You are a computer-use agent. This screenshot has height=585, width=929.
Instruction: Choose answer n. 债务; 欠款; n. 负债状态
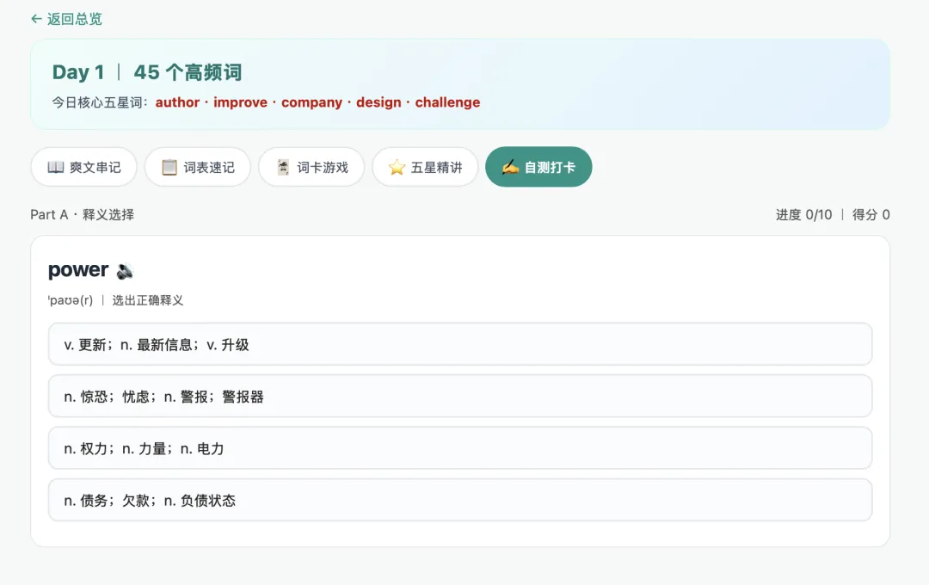459,500
